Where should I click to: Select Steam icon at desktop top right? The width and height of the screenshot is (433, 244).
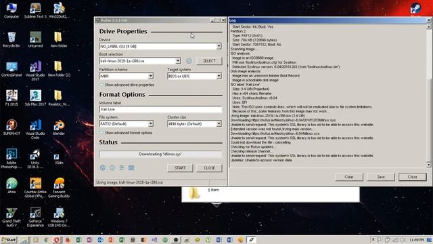tap(415, 10)
